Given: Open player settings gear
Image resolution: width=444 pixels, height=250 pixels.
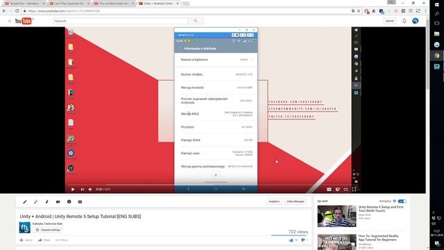Looking at the screenshot, I should click(x=337, y=190).
